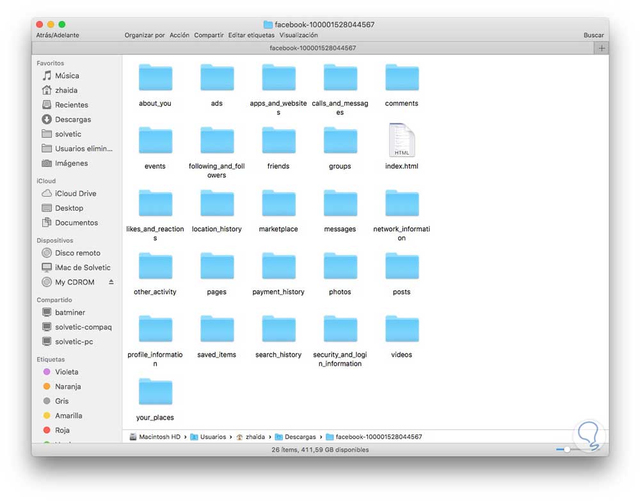Open the payment_history folder
The width and height of the screenshot is (640, 501).
pos(278,267)
